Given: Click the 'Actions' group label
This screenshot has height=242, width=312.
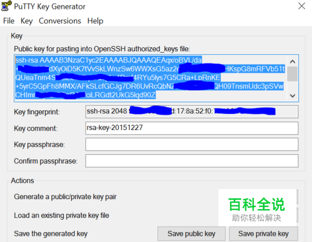Looking at the screenshot, I should pos(22,180).
